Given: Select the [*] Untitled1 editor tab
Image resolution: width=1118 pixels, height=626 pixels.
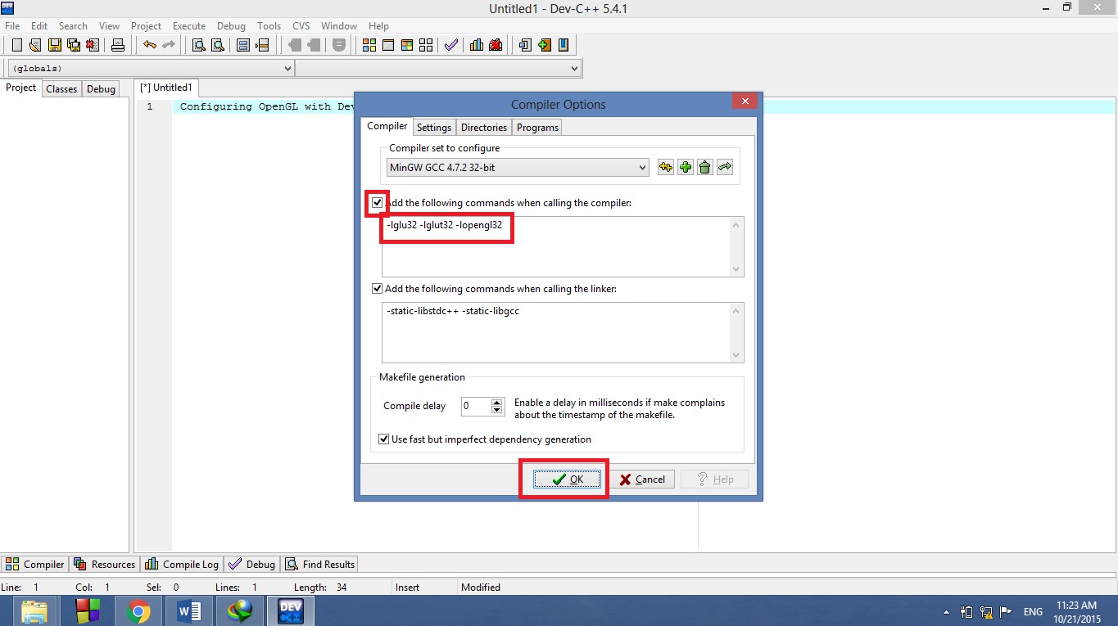Looking at the screenshot, I should tap(166, 88).
